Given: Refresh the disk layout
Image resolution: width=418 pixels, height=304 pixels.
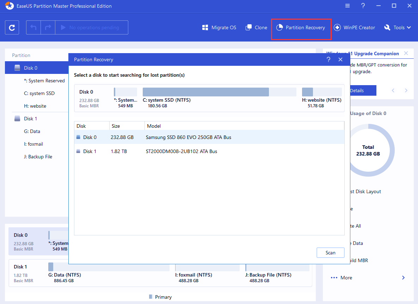Looking at the screenshot, I should point(12,27).
